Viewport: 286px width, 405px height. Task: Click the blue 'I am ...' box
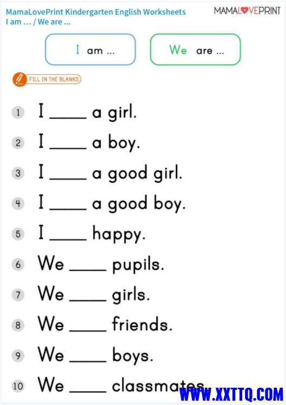90,49
